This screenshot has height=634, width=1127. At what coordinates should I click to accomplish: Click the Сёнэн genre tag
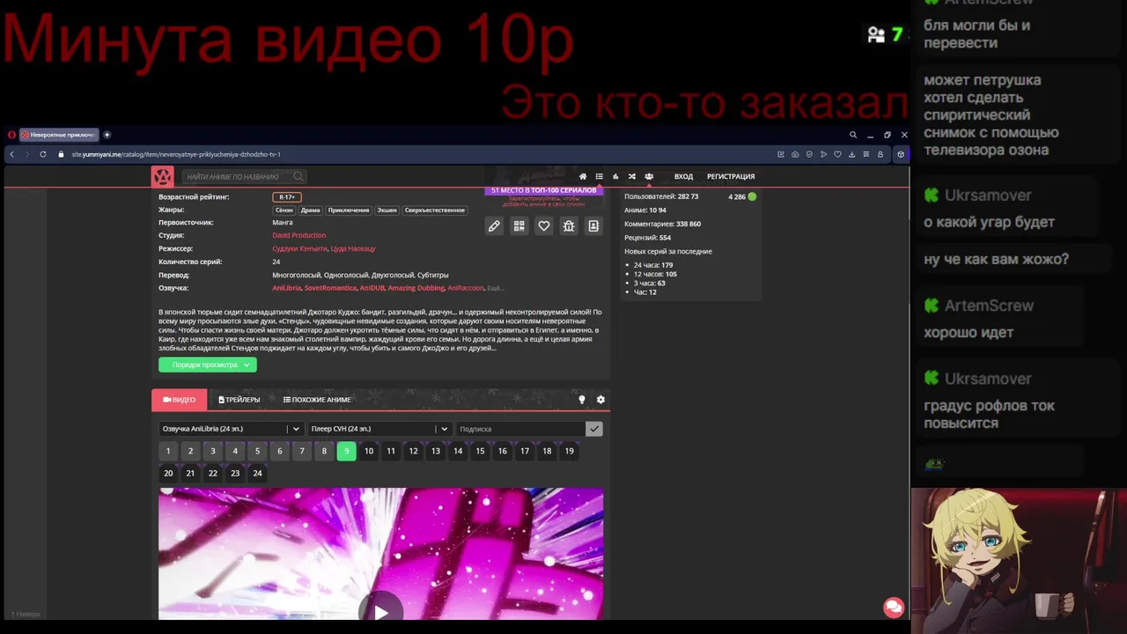[284, 210]
